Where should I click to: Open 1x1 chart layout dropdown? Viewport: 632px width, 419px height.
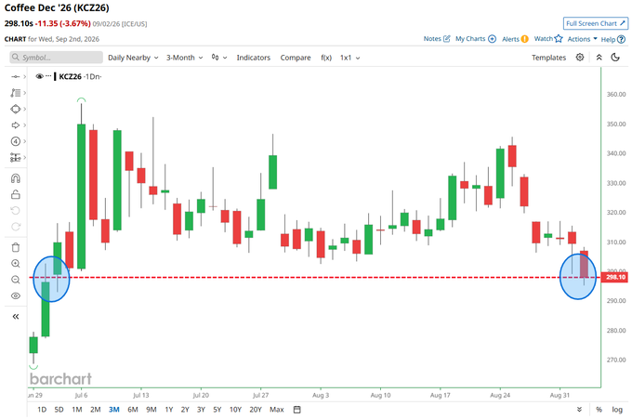[x=349, y=58]
